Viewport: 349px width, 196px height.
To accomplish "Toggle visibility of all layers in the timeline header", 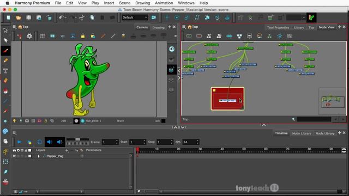I will pyautogui.click(x=14, y=150).
